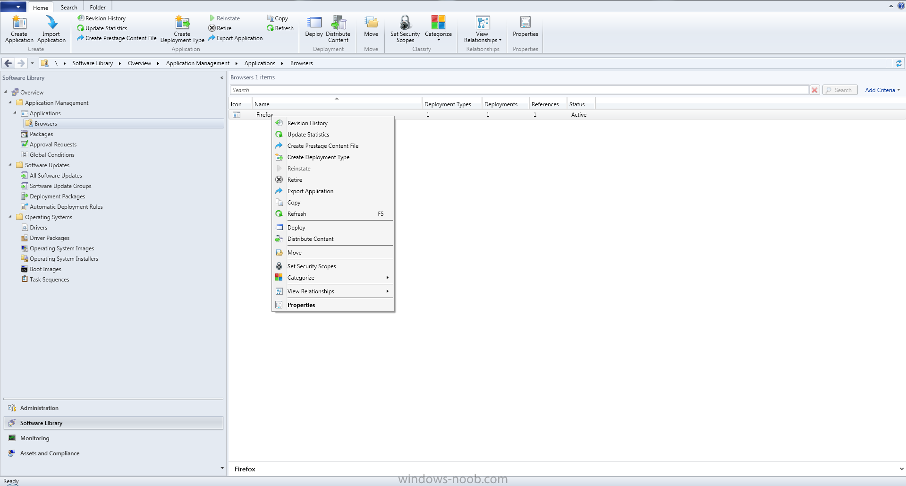Click Create Prestage Content File in ribbon
The width and height of the screenshot is (906, 486).
[x=117, y=38]
